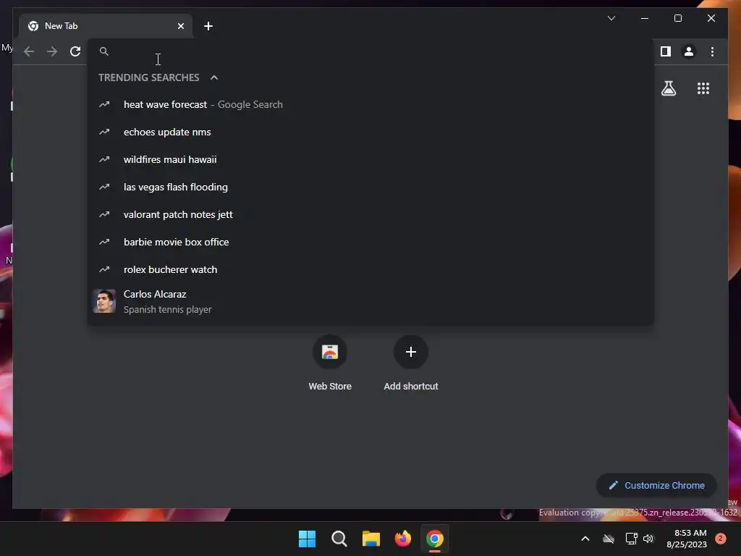
Task: Click Customize Chrome button
Action: (656, 485)
